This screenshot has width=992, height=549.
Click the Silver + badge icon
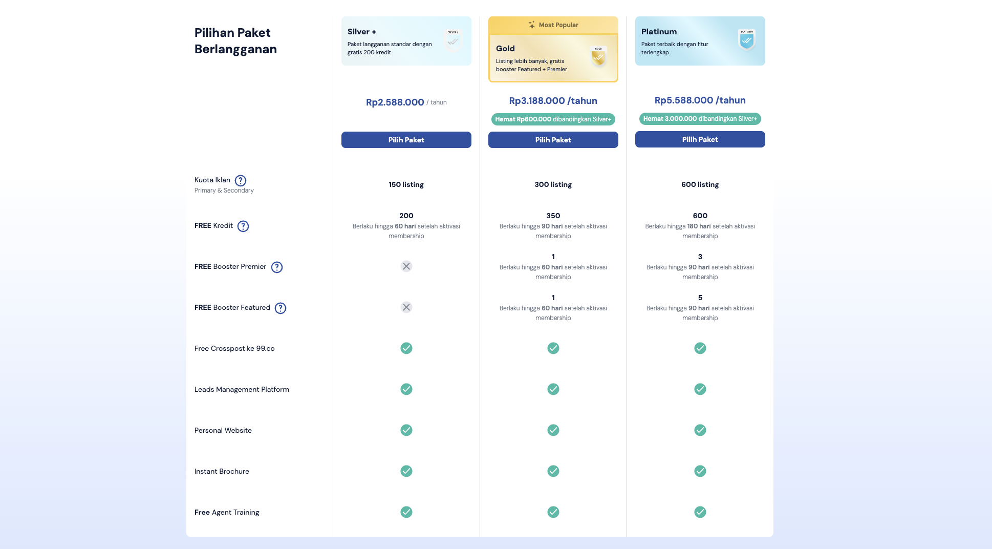(453, 40)
